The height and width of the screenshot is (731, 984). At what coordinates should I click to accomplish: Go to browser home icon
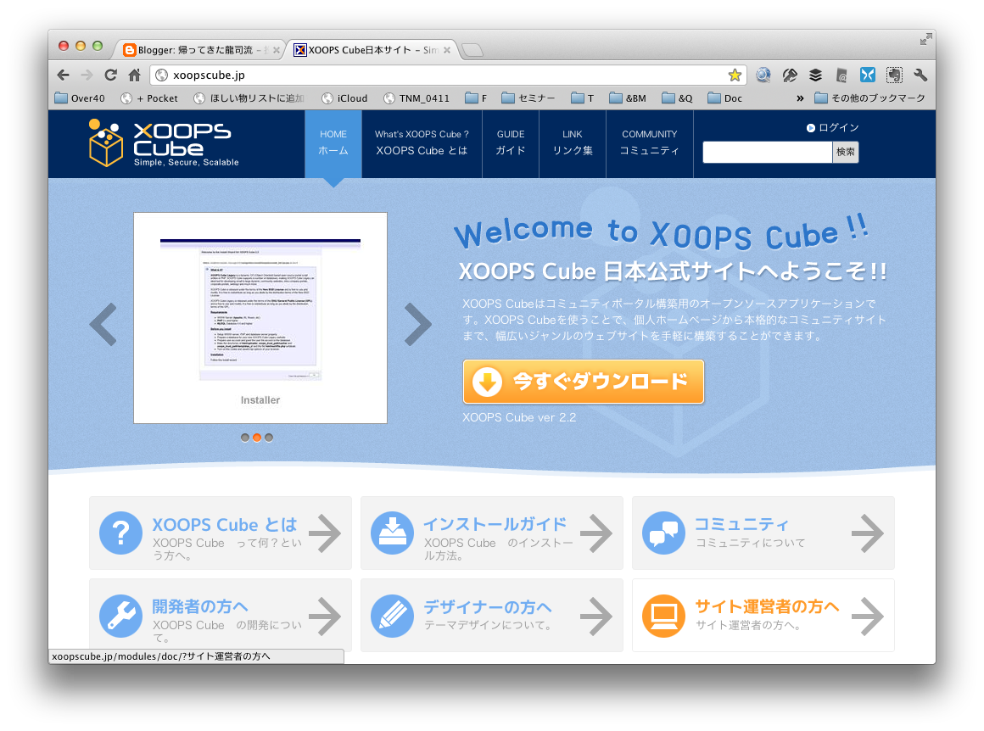pyautogui.click(x=134, y=75)
